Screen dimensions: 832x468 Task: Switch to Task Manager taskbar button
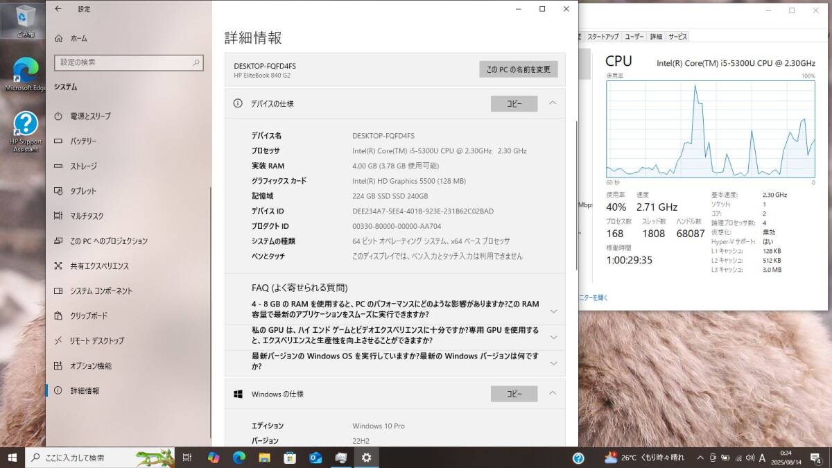(x=340, y=458)
